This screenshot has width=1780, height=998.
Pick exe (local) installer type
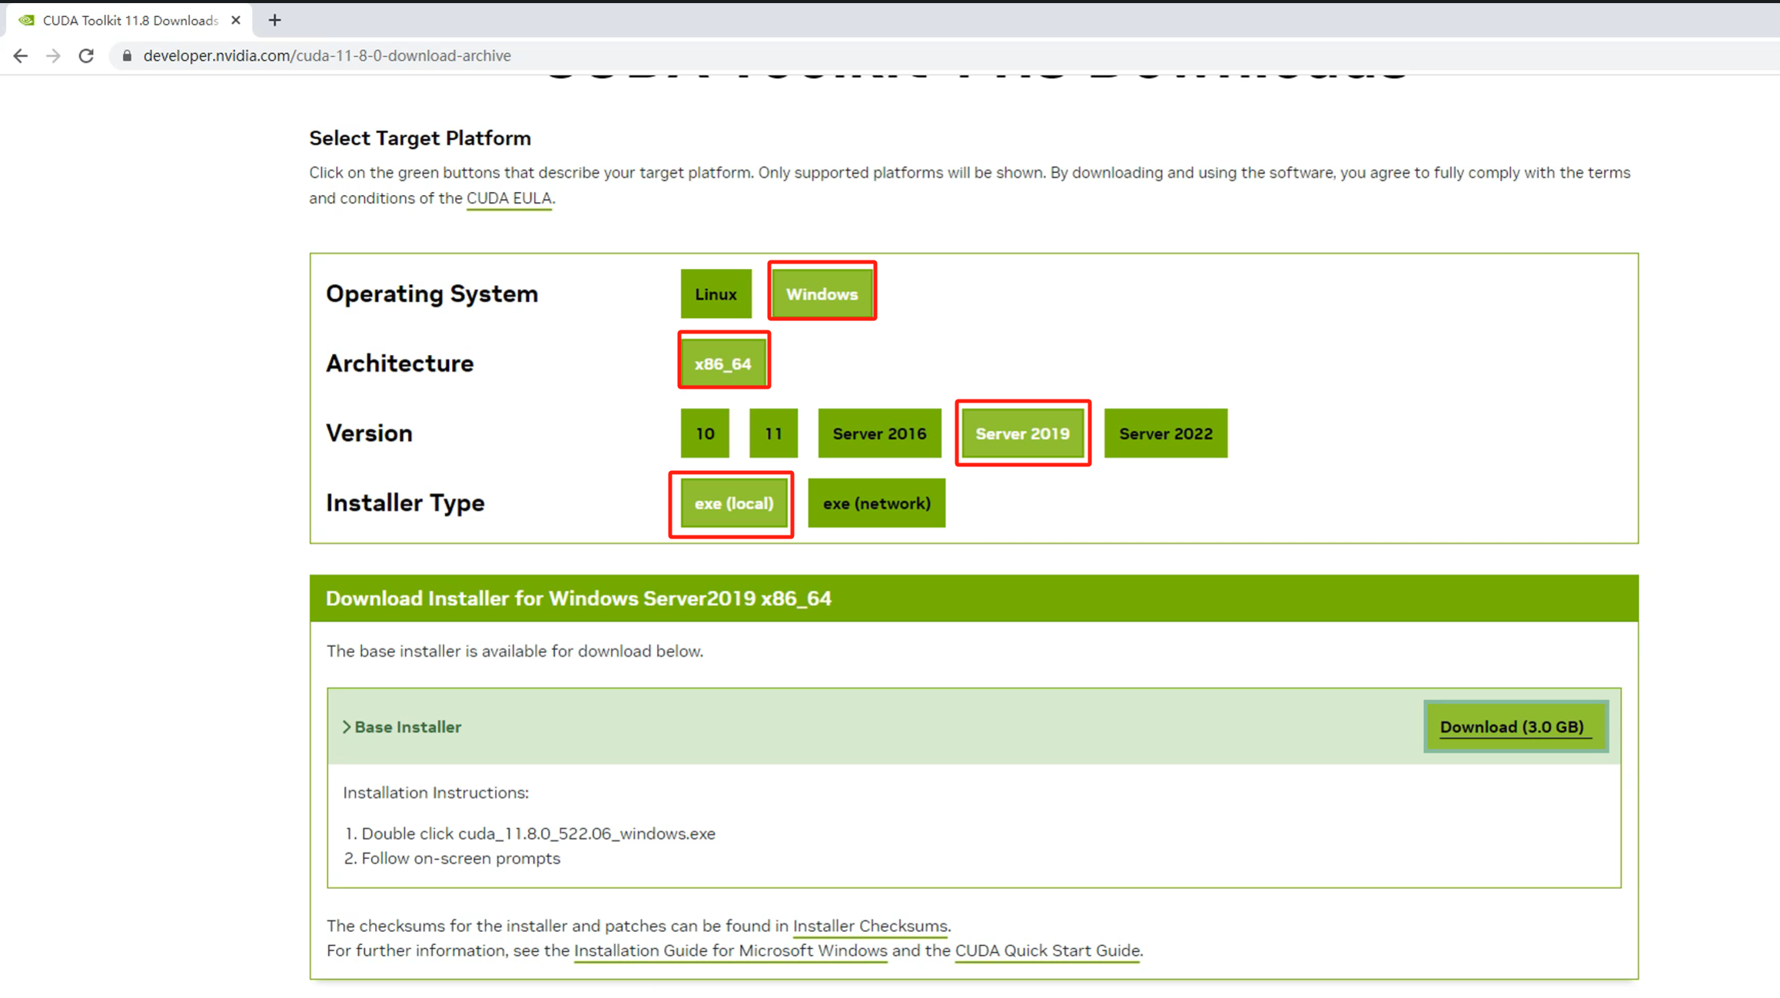[x=734, y=503]
